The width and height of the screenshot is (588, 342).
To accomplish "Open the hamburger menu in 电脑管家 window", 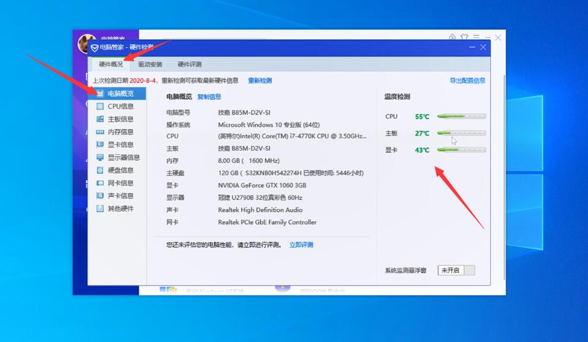I will point(476,37).
